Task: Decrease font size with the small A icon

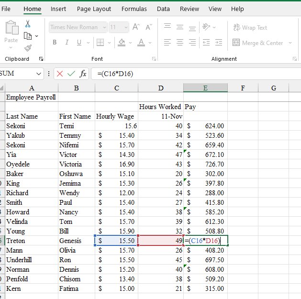Action: [x=149, y=27]
